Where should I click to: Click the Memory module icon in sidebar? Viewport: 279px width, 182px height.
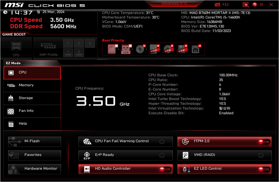pyautogui.click(x=11, y=85)
